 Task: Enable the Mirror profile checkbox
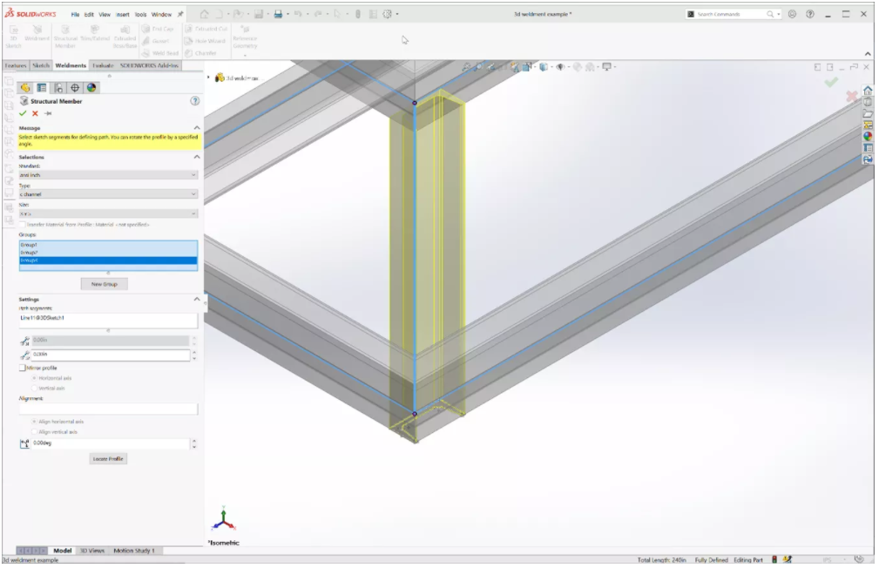point(23,368)
